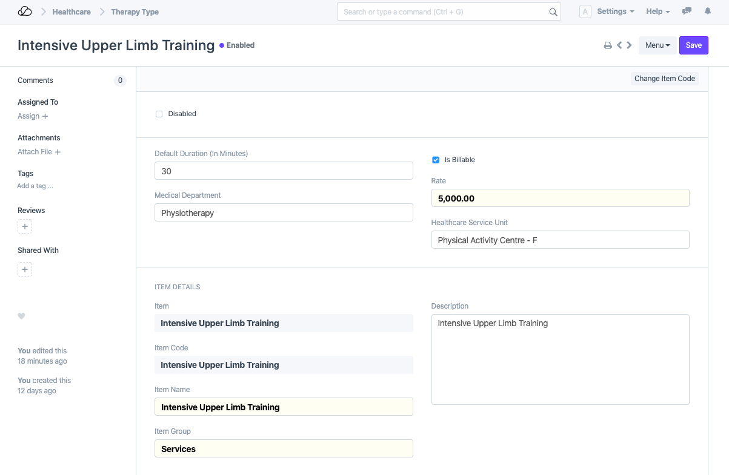Click the heart like icon
The width and height of the screenshot is (729, 475).
tap(21, 316)
